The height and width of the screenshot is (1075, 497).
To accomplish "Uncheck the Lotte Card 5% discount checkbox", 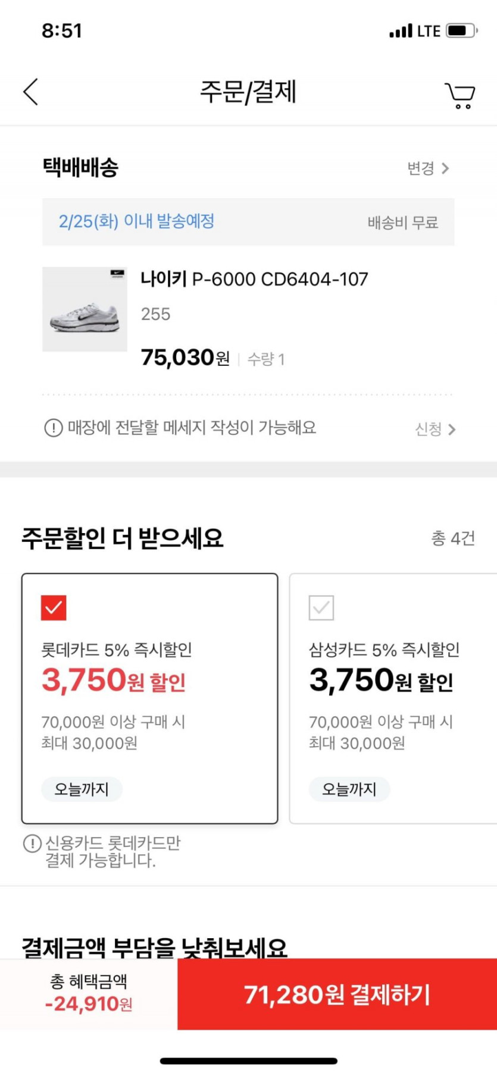I will click(x=54, y=608).
